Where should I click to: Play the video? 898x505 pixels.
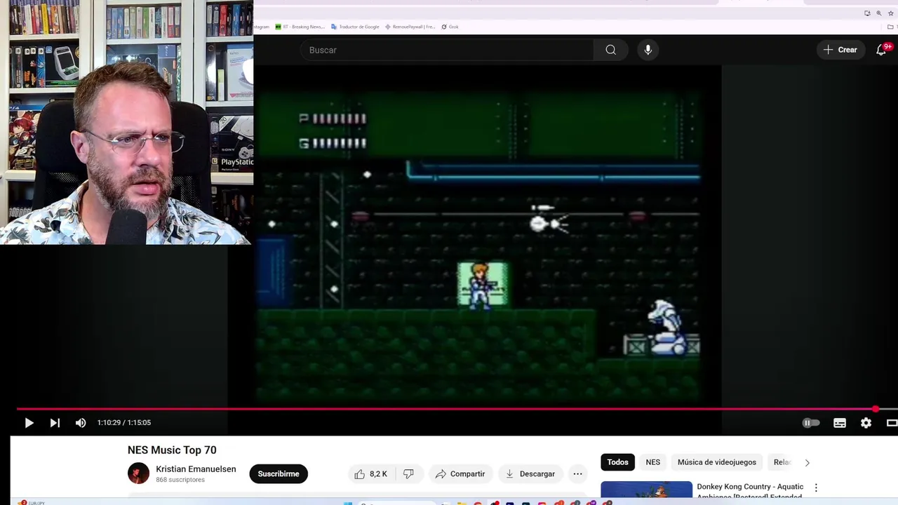(x=29, y=423)
